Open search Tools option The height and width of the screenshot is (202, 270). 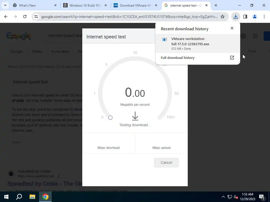click(x=252, y=51)
